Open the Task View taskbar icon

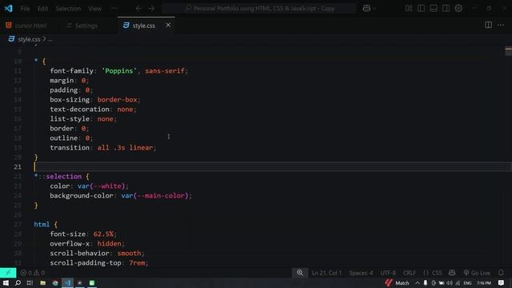click(x=30, y=282)
